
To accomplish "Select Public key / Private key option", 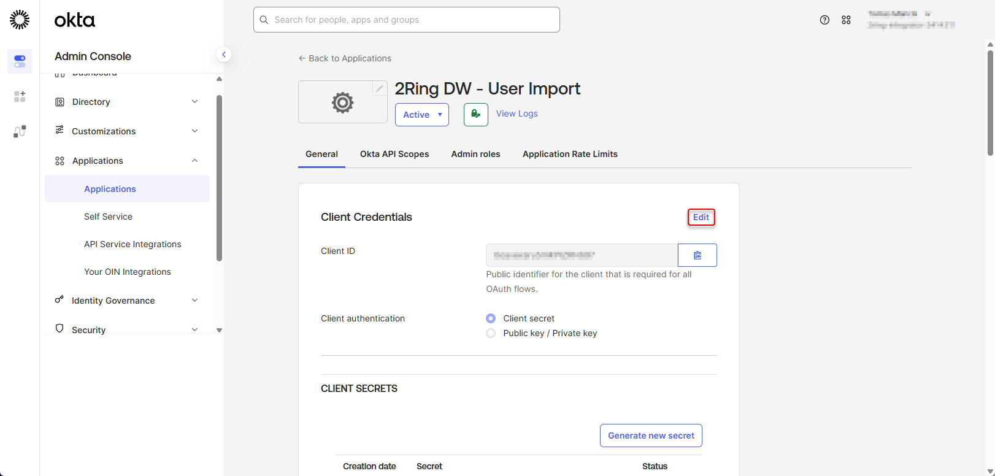I will [x=491, y=333].
